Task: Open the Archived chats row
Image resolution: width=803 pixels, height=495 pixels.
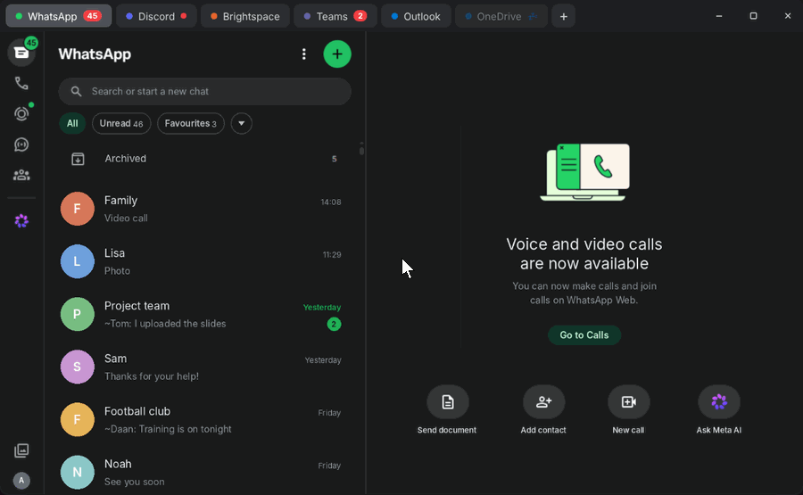Action: (x=205, y=159)
